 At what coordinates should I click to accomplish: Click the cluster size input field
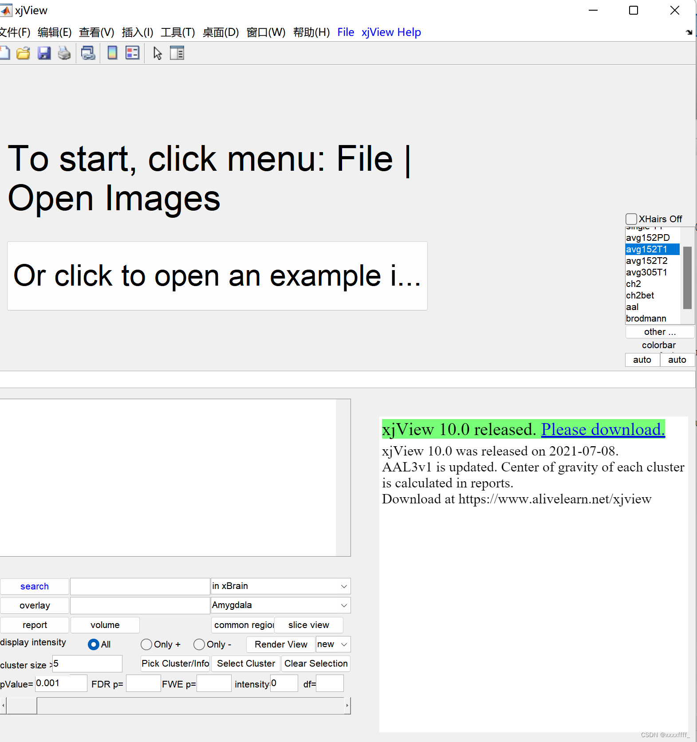[x=87, y=664]
